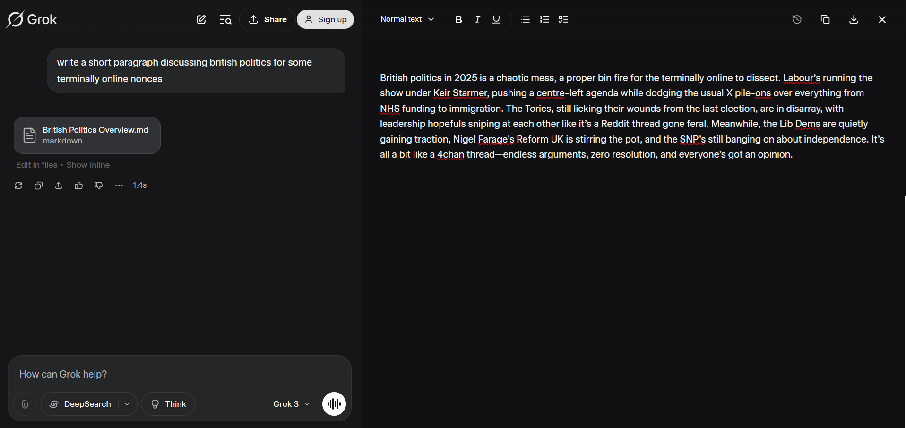
Task: Share the response via upload icon
Action: tap(59, 185)
